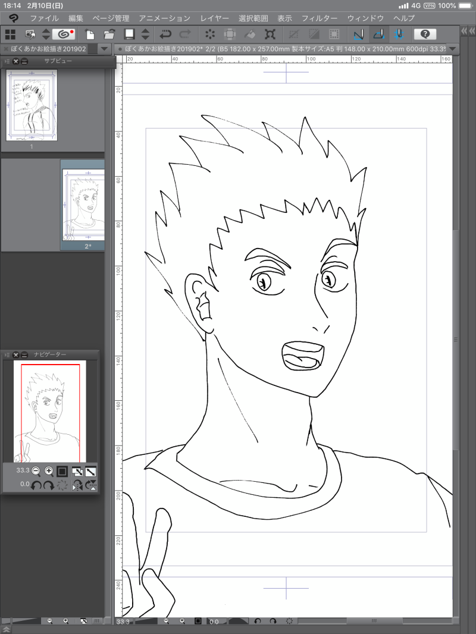Flip canvas horizontally in the Navigator
The image size is (476, 634).
click(x=77, y=485)
